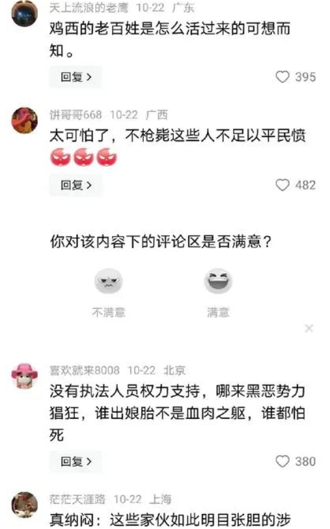Tap heart icon beside 482 likes
This screenshot has height=529, width=330.
[282, 185]
